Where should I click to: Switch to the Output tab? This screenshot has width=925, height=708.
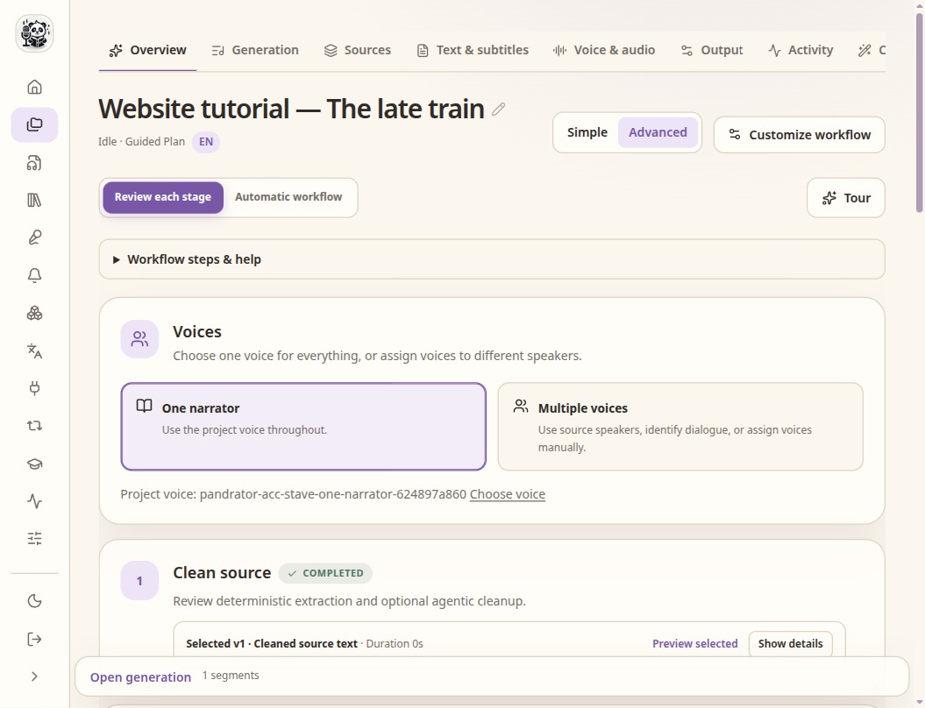click(x=712, y=51)
